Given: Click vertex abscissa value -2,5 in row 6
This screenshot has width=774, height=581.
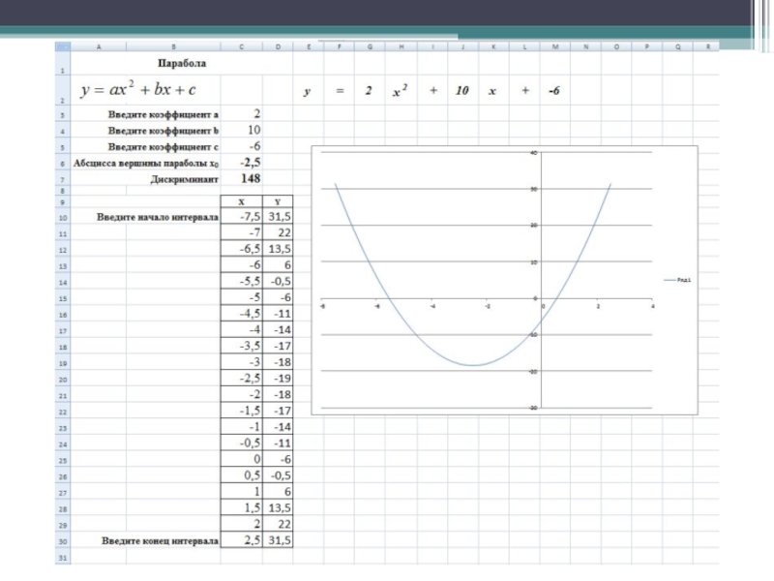Looking at the screenshot, I should coord(251,163).
